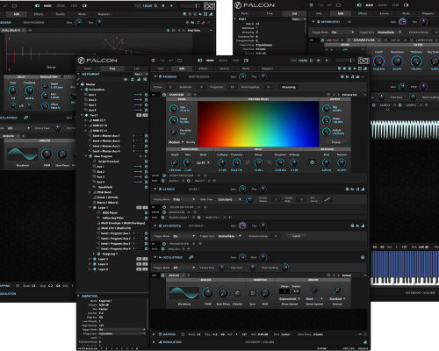
Task: Select next SPARKVERB preset arrow
Action: tap(339, 95)
